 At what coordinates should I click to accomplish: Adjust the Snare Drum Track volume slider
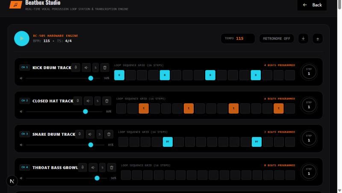click(65, 145)
